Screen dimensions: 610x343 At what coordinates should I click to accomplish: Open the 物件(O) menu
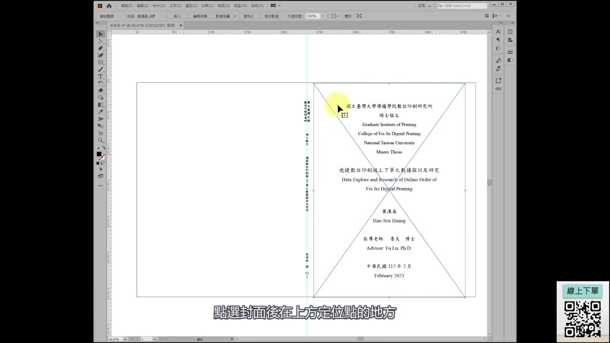pos(159,6)
